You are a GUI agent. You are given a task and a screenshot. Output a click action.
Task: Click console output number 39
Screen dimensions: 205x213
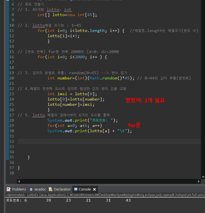[48, 200]
